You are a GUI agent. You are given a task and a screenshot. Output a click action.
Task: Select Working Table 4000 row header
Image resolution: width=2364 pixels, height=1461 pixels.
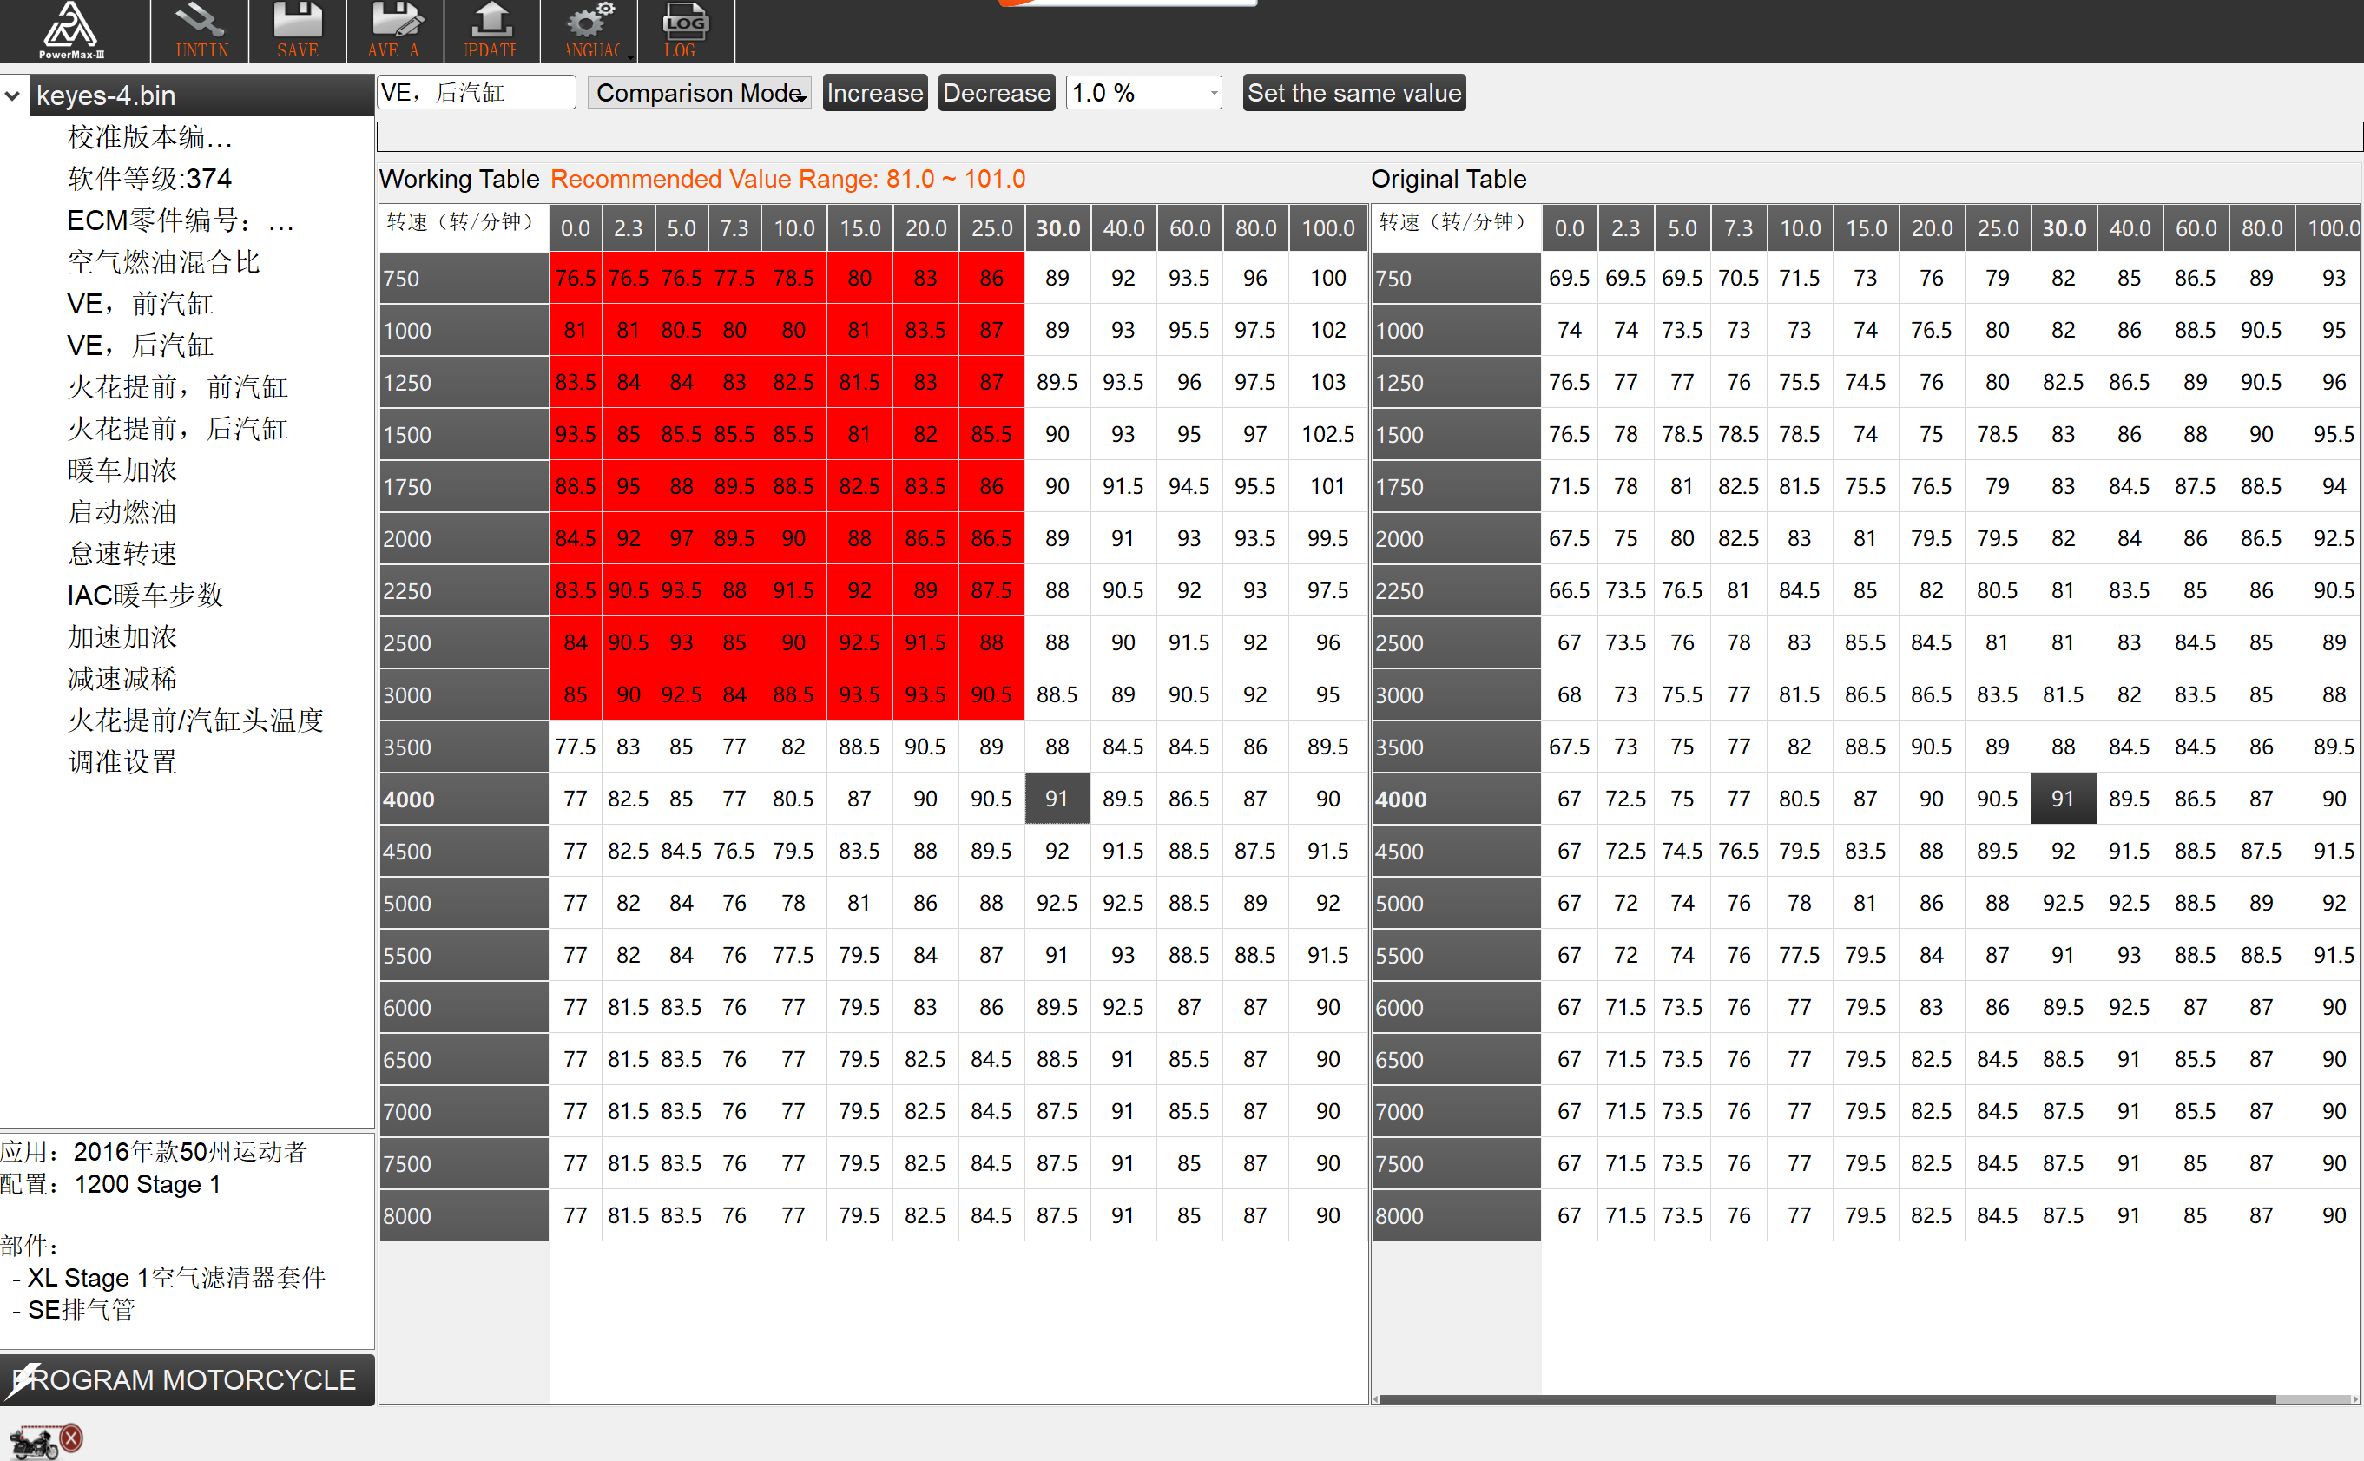tap(464, 800)
